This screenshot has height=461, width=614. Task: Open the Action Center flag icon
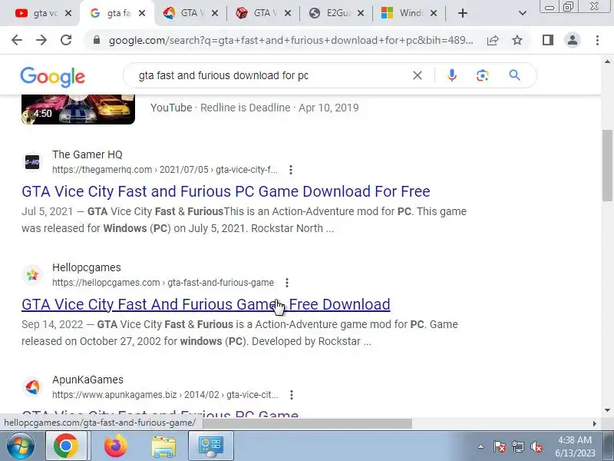pos(500,446)
